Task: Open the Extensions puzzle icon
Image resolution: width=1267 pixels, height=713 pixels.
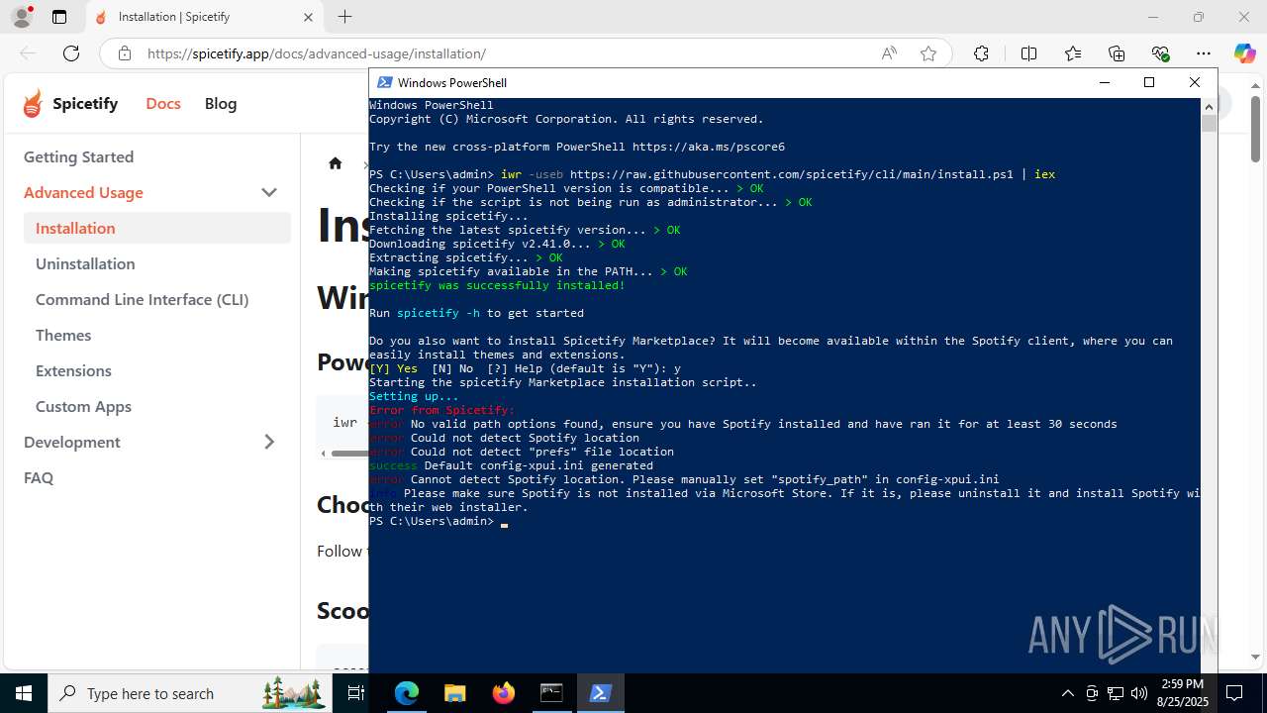Action: pos(981,53)
